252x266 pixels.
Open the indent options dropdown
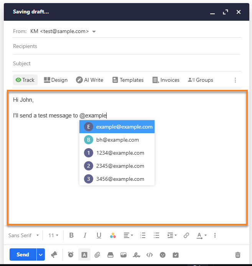pyautogui.click(x=172, y=235)
